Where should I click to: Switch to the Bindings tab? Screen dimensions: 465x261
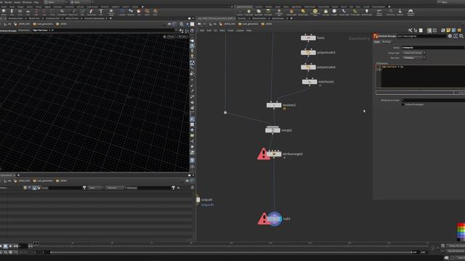pyautogui.click(x=387, y=42)
